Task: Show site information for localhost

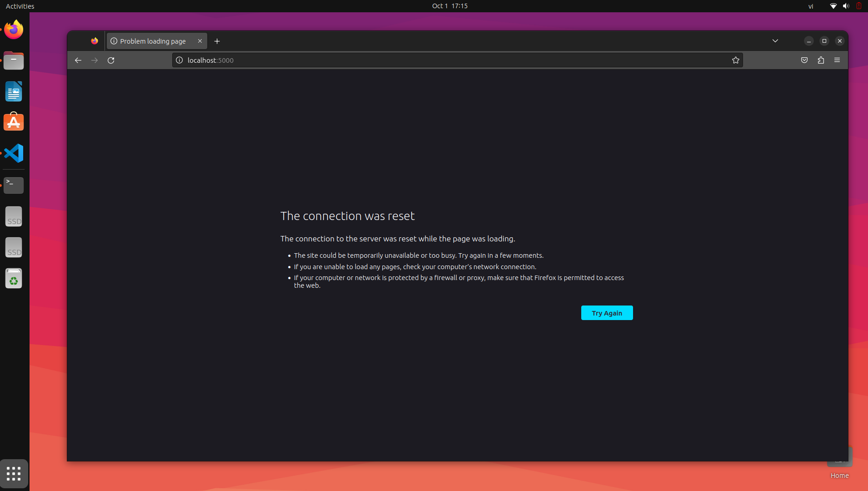Action: [x=180, y=60]
